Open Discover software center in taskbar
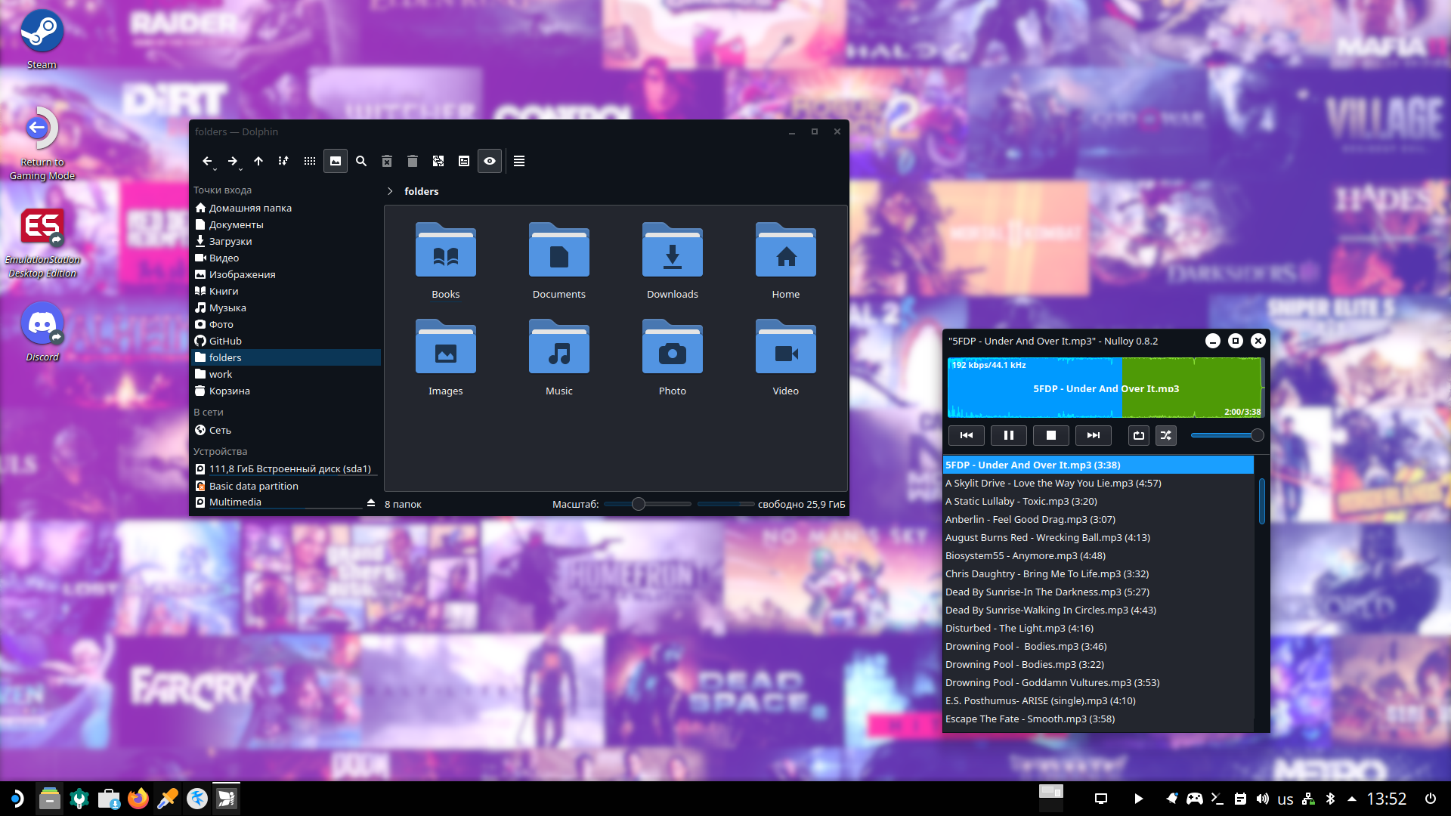Screen dimensions: 1451x816 point(109,799)
